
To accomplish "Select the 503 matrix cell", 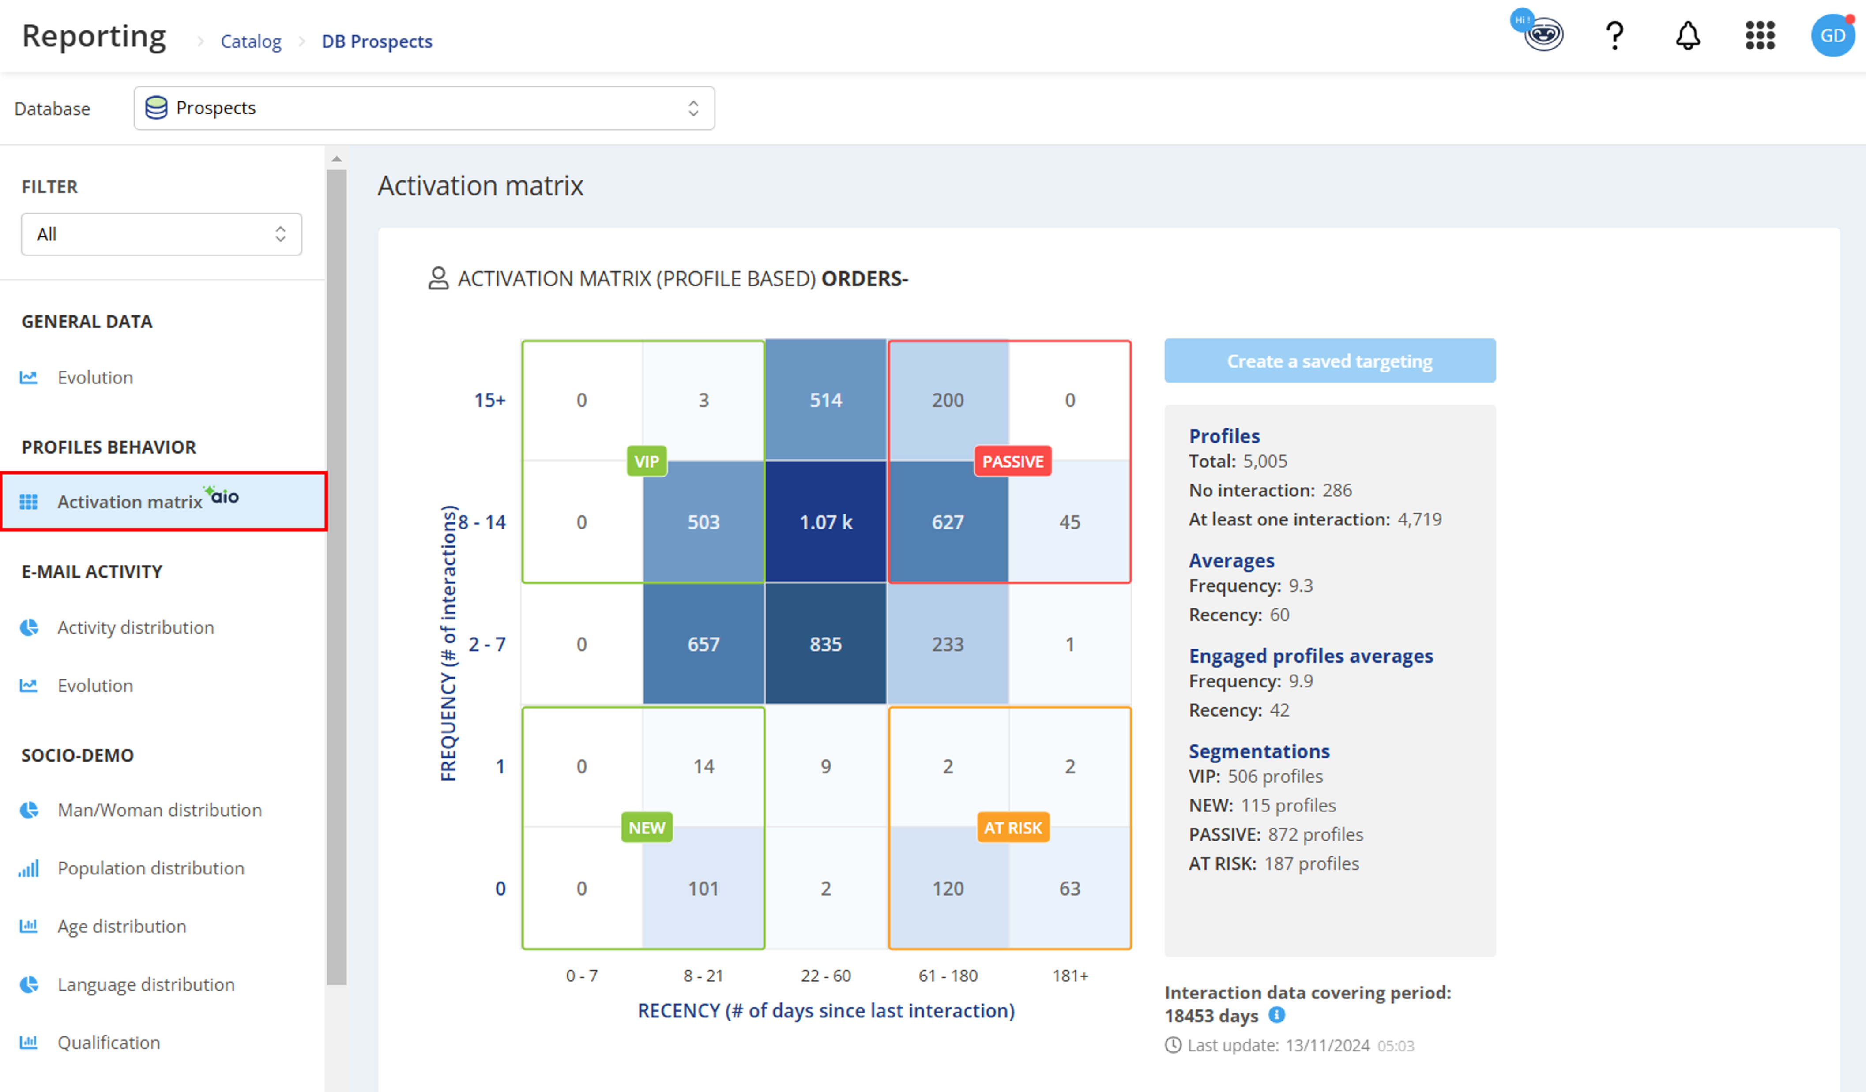I will tap(704, 522).
